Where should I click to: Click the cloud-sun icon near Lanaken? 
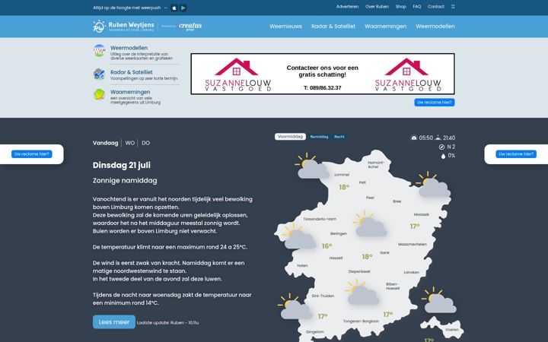(439, 299)
